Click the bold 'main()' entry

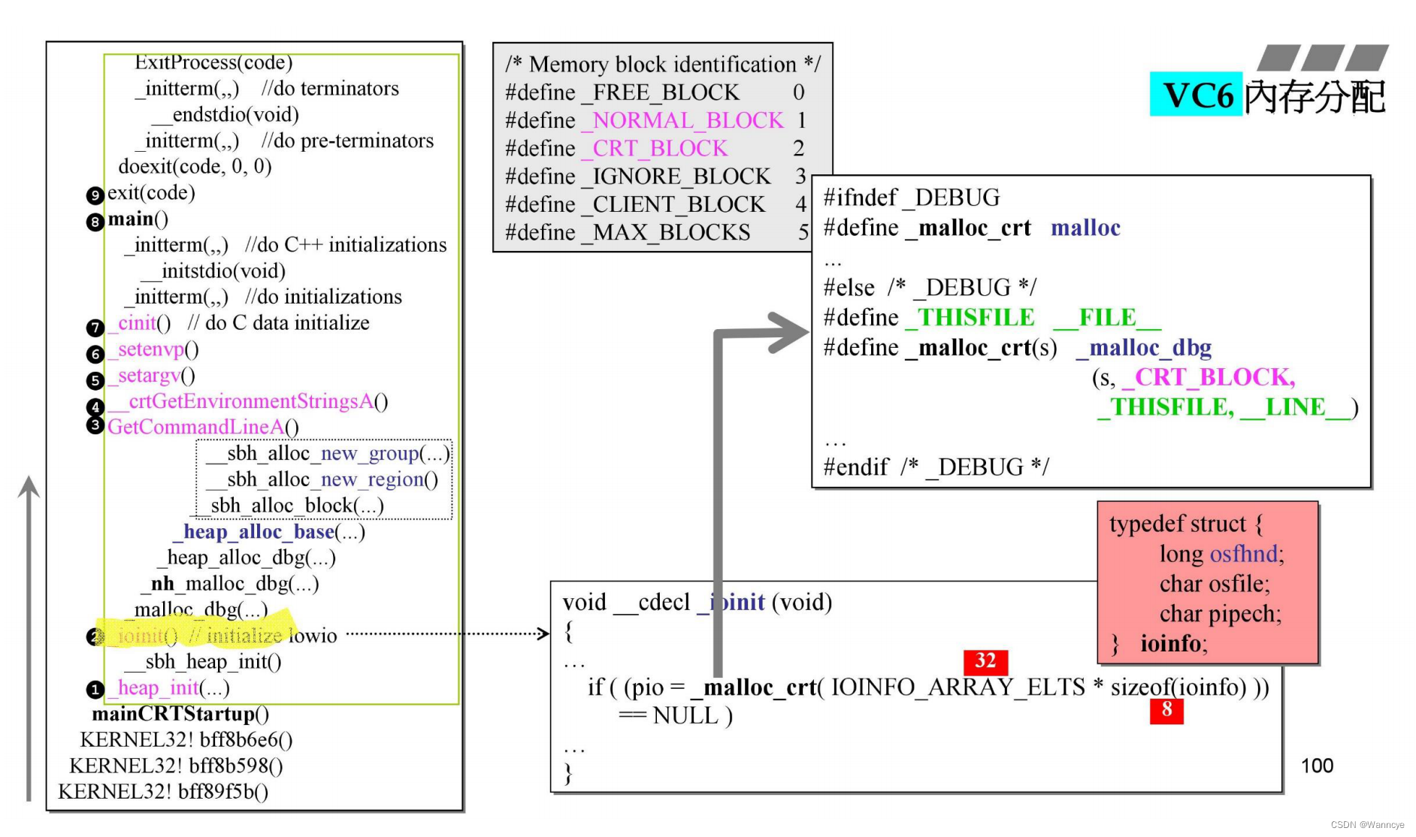click(138, 219)
